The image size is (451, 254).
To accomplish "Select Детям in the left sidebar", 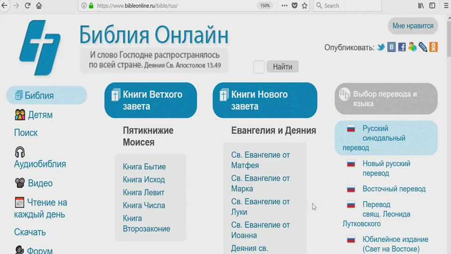I will click(40, 115).
